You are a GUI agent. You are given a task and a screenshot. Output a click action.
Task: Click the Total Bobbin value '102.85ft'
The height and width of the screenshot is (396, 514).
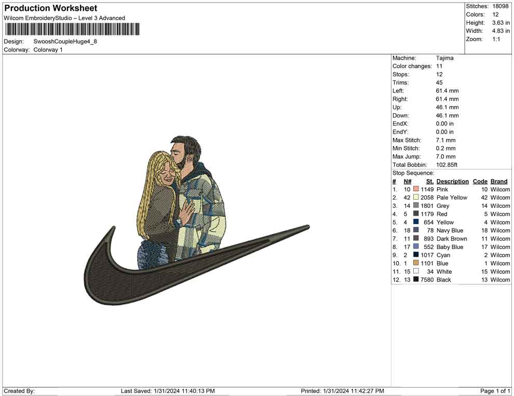(x=447, y=165)
